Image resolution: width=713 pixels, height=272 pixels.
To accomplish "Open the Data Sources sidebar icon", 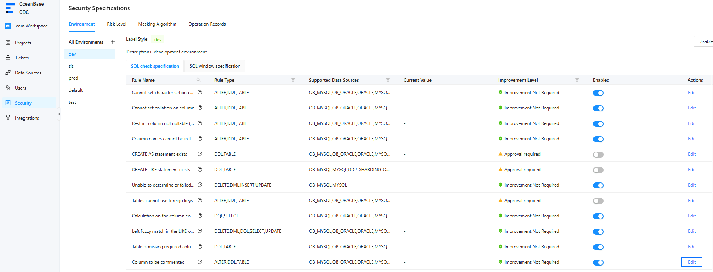I will coord(8,73).
